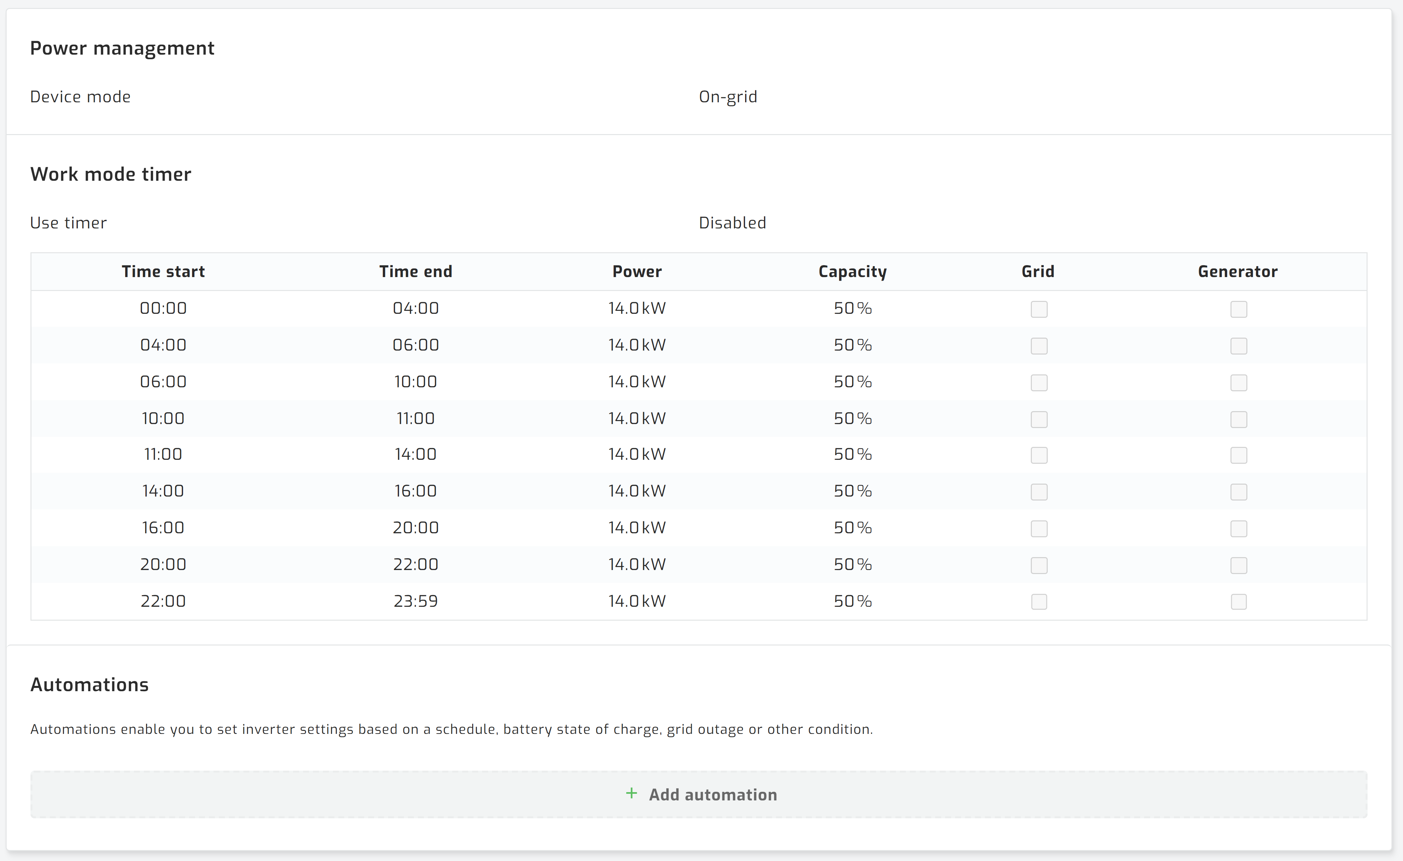This screenshot has height=861, width=1403.
Task: Tick Generator for the 14:00 to 16:00 slot
Action: point(1238,492)
